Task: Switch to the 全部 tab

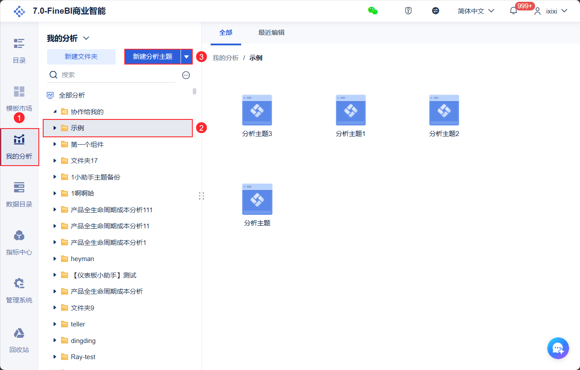Action: click(226, 33)
